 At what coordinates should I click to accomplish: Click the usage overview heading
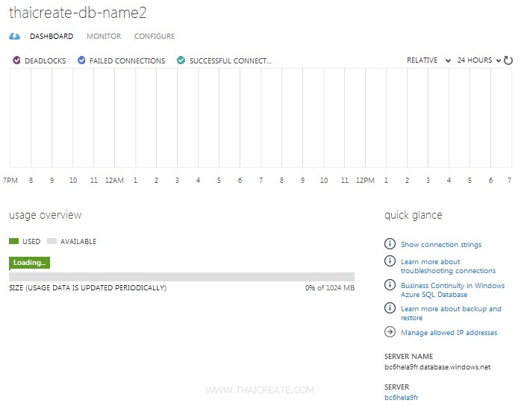point(46,215)
